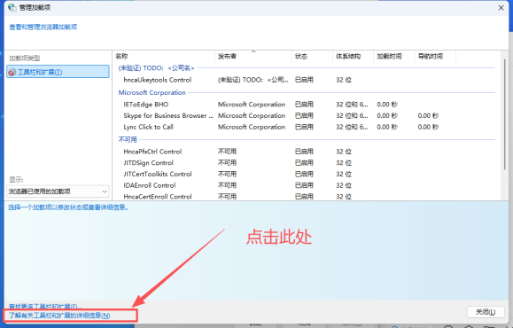513x328 pixels.
Task: Close the Manage Add-ons window
Action: tap(501, 7)
